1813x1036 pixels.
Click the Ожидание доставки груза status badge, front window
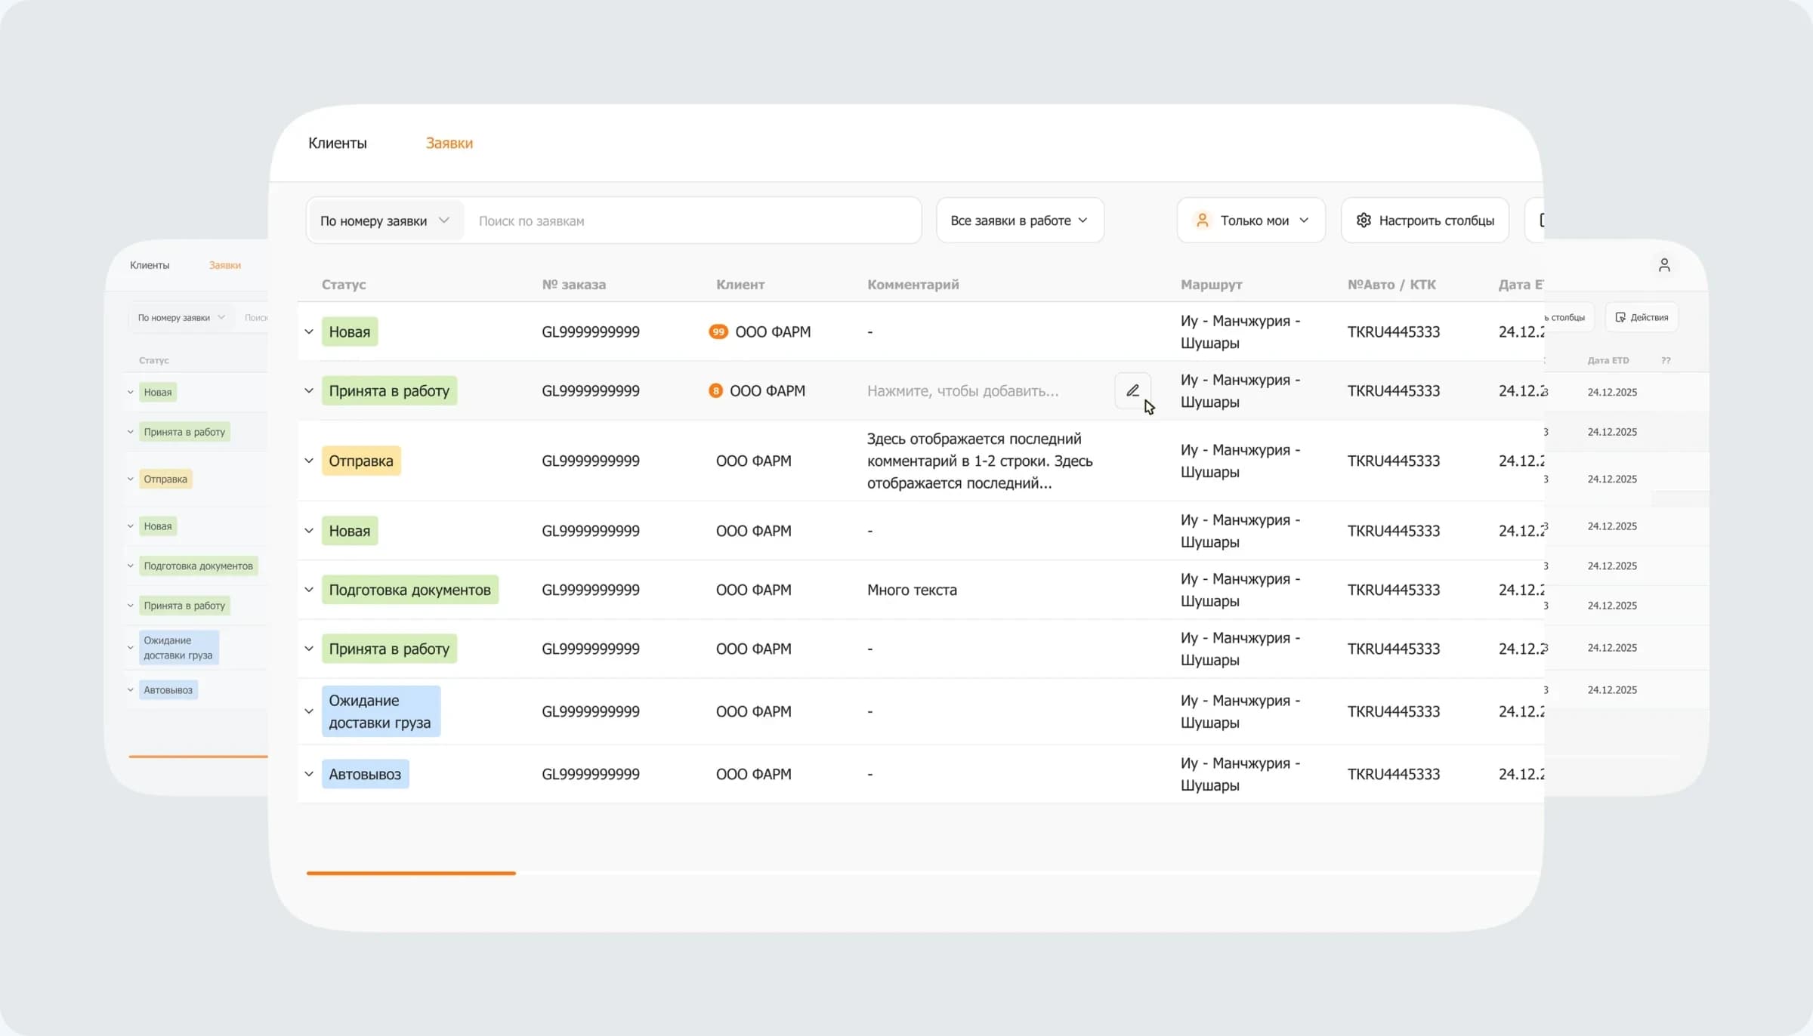[381, 711]
